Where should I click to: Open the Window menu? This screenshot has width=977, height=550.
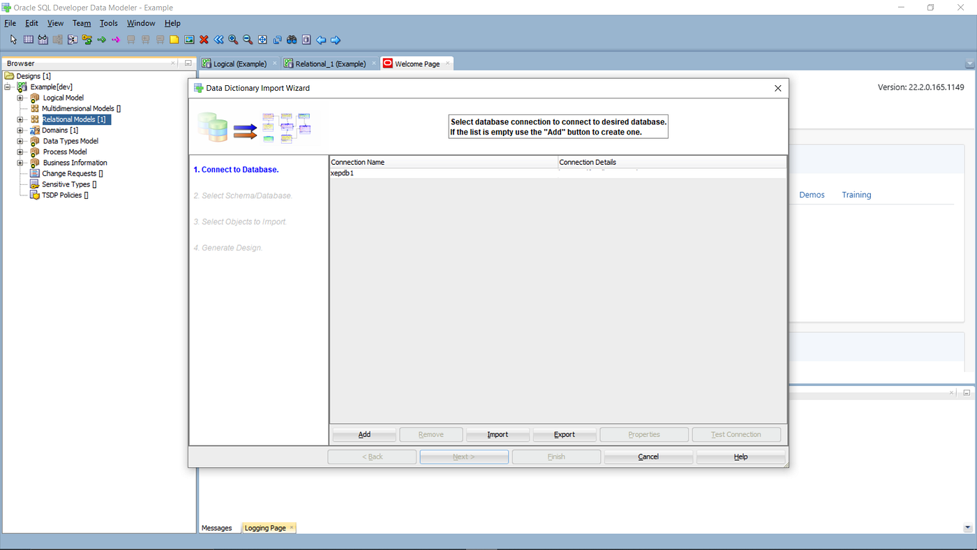[x=141, y=23]
